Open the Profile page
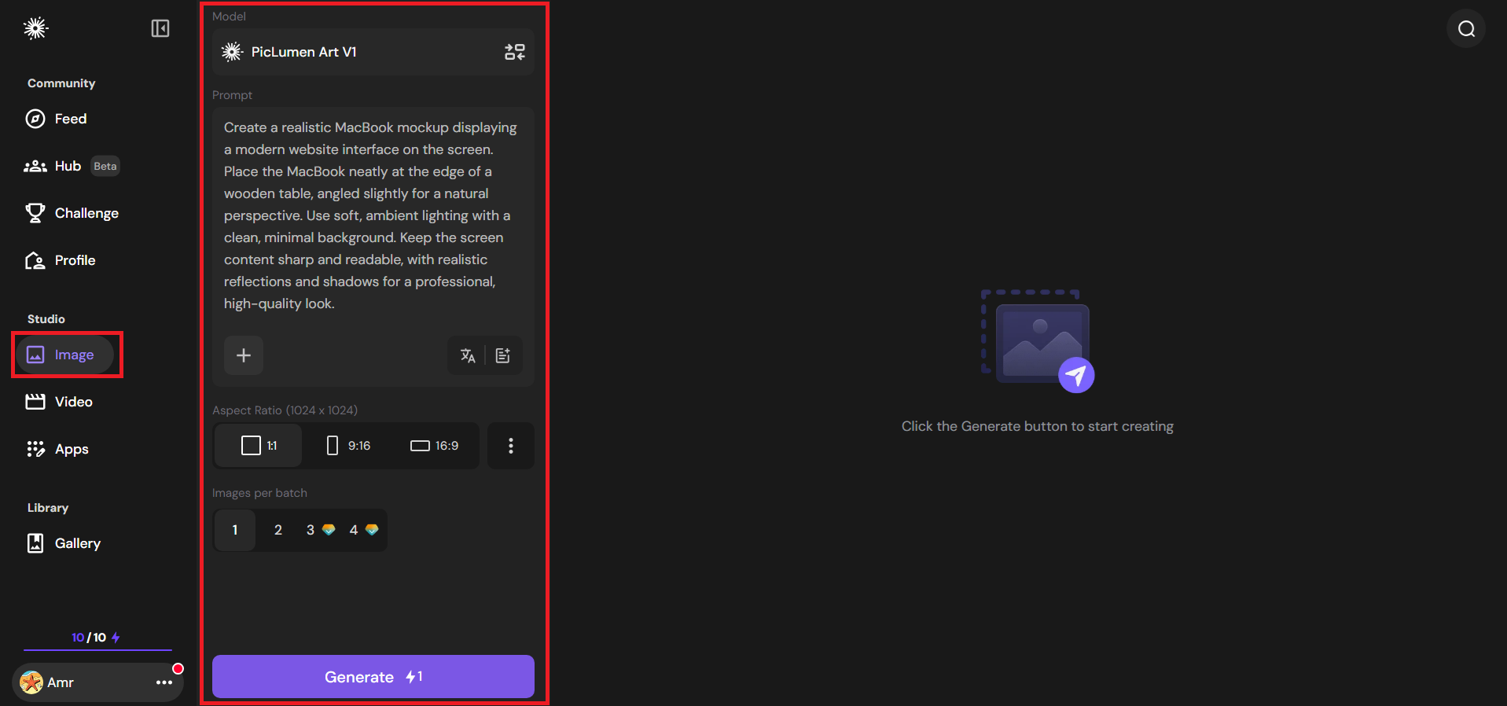 60,260
